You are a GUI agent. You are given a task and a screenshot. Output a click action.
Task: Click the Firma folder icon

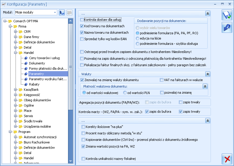point(15,27)
